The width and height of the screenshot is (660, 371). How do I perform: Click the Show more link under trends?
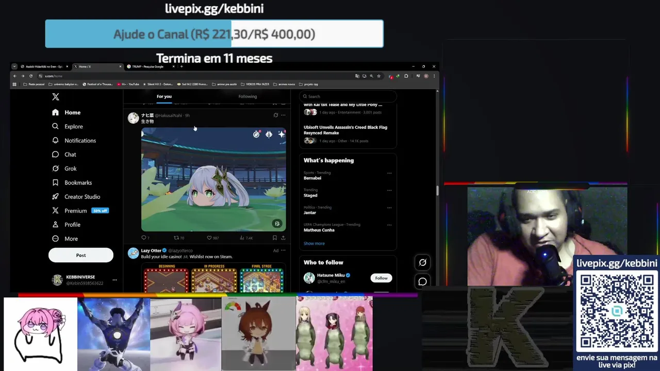click(x=314, y=243)
